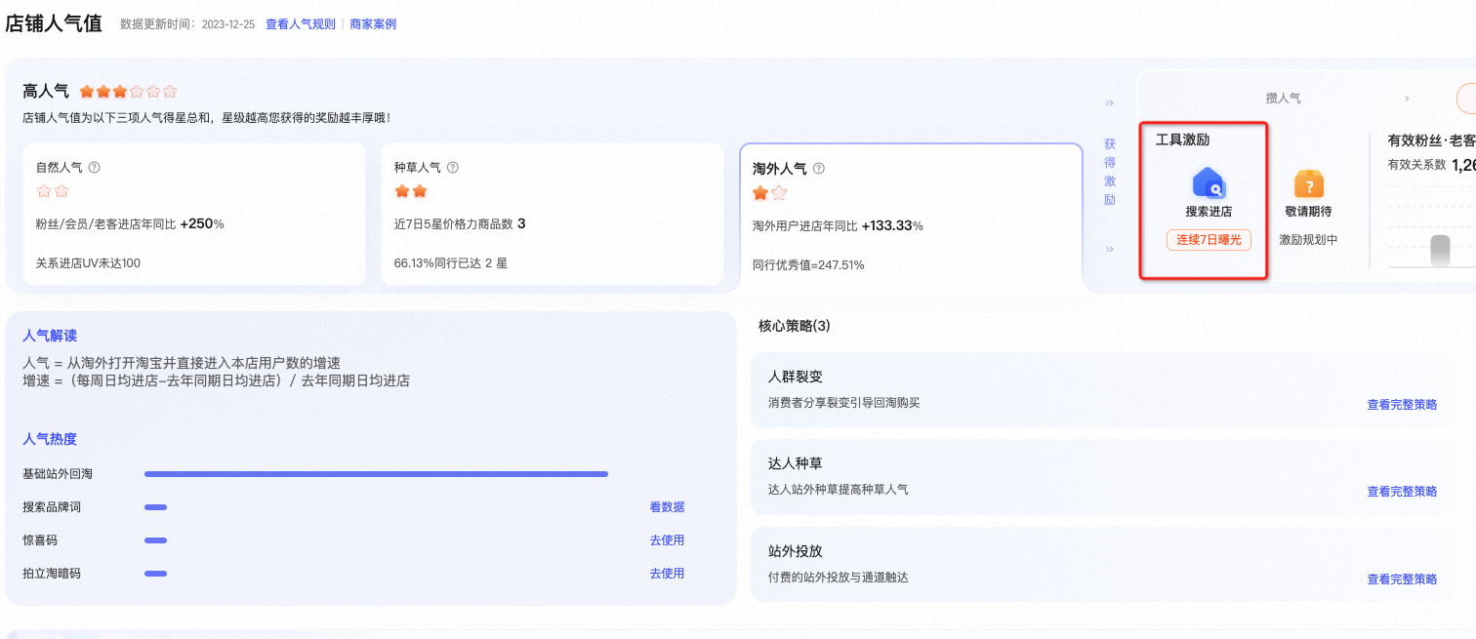
Task: Click 看数据 for 搜索品牌词
Action: click(x=667, y=507)
